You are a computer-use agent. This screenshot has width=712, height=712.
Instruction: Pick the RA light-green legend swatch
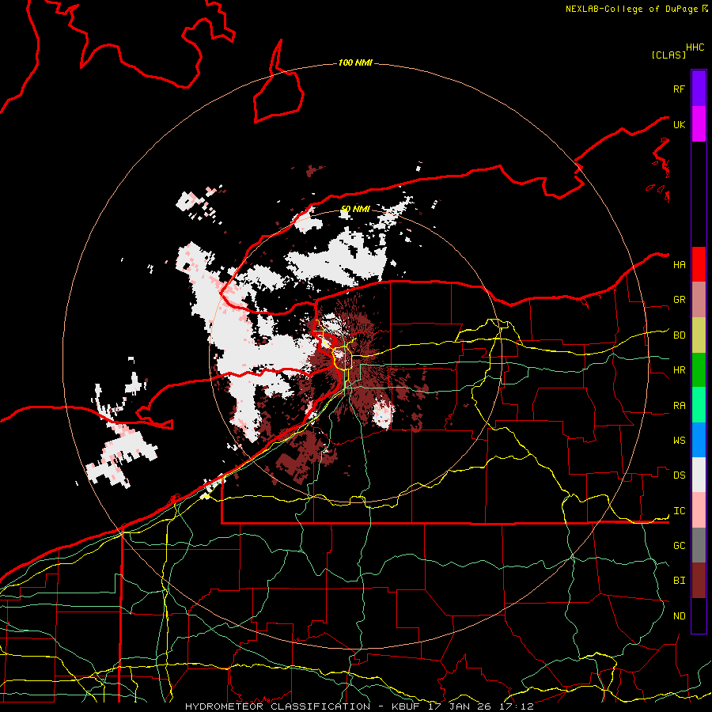pyautogui.click(x=699, y=405)
